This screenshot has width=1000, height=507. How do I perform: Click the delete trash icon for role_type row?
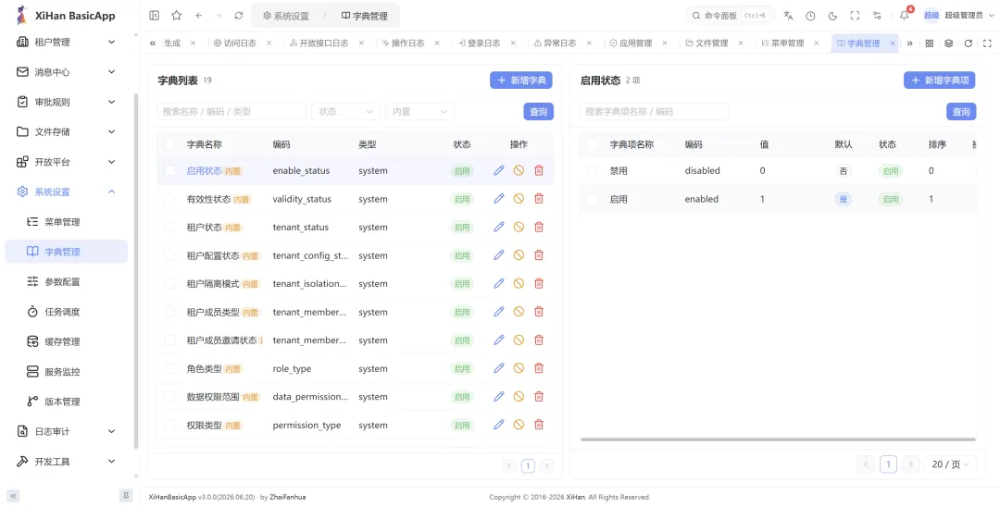pyautogui.click(x=539, y=368)
